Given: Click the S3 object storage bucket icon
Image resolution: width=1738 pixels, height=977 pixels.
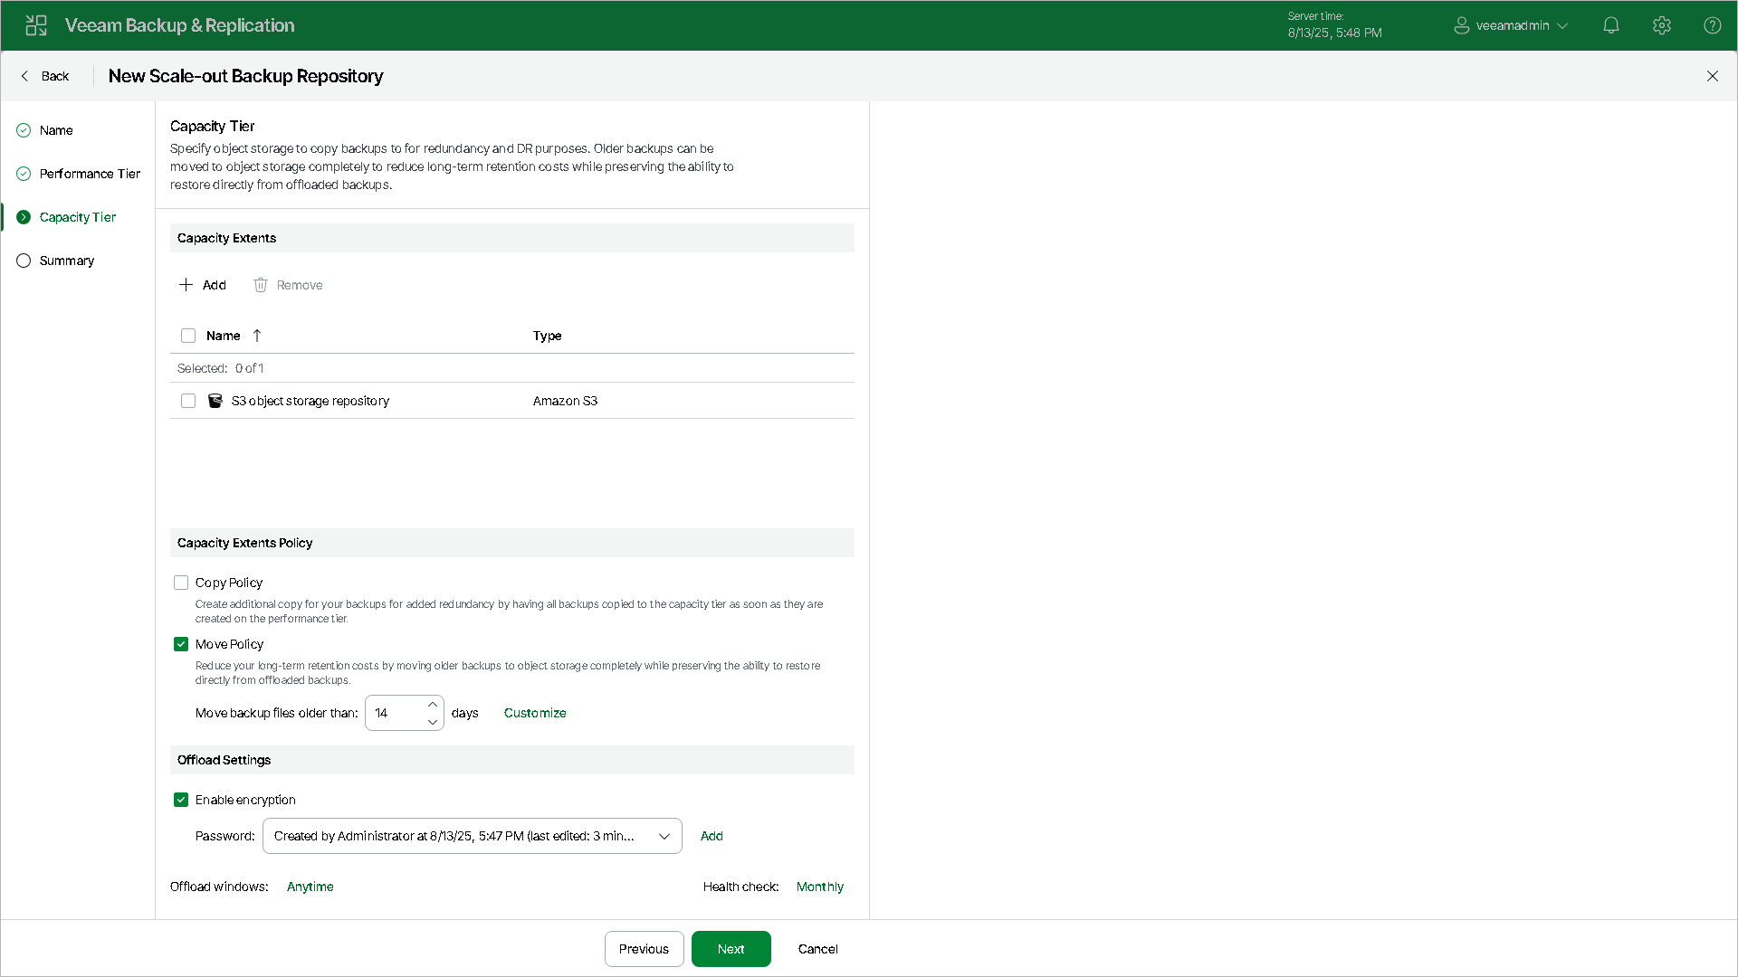Looking at the screenshot, I should click(x=215, y=401).
